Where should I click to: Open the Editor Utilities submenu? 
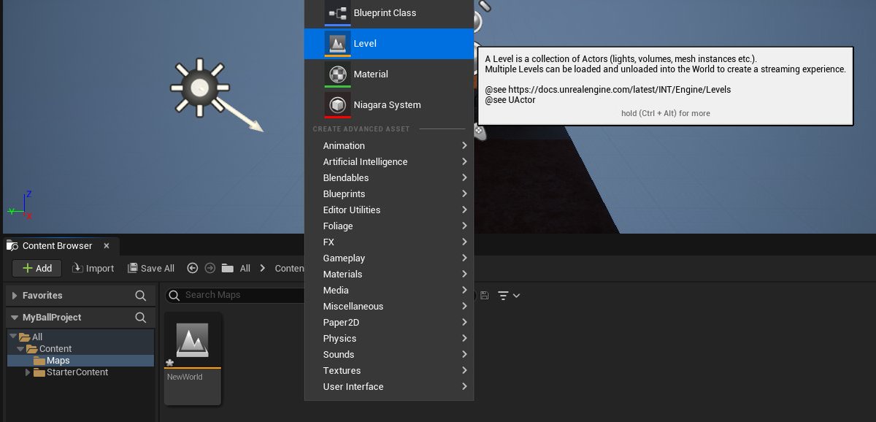tap(389, 210)
